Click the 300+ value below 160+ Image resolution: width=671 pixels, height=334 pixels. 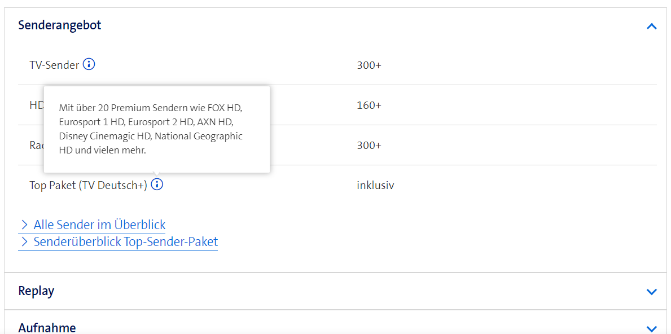click(x=369, y=146)
